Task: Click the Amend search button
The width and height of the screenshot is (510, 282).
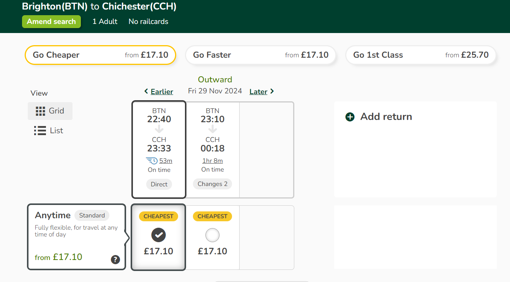Action: 51,22
